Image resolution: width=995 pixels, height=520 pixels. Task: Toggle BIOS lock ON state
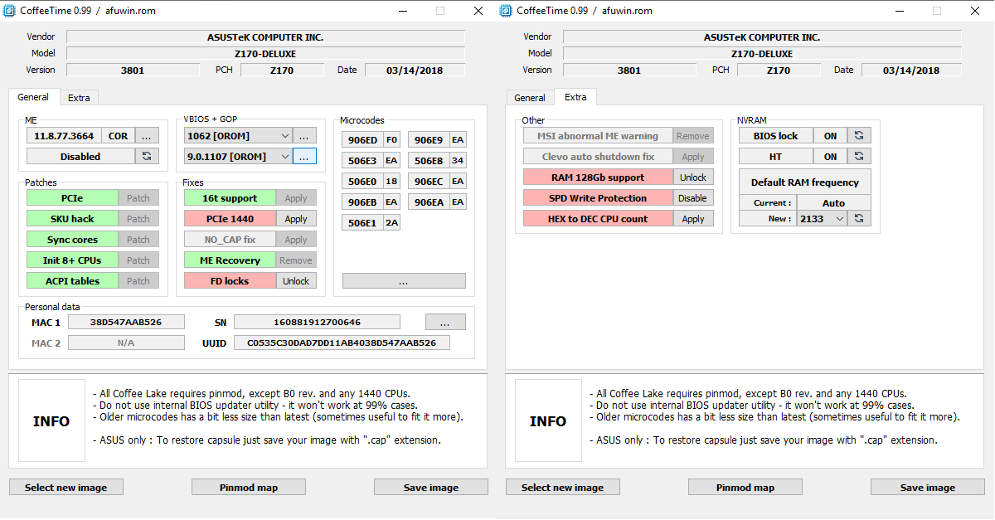[830, 135]
